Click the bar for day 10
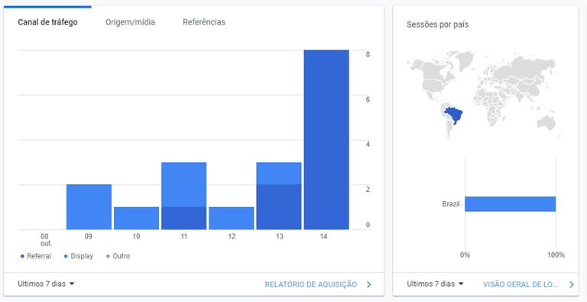587x302 pixels. [136, 218]
